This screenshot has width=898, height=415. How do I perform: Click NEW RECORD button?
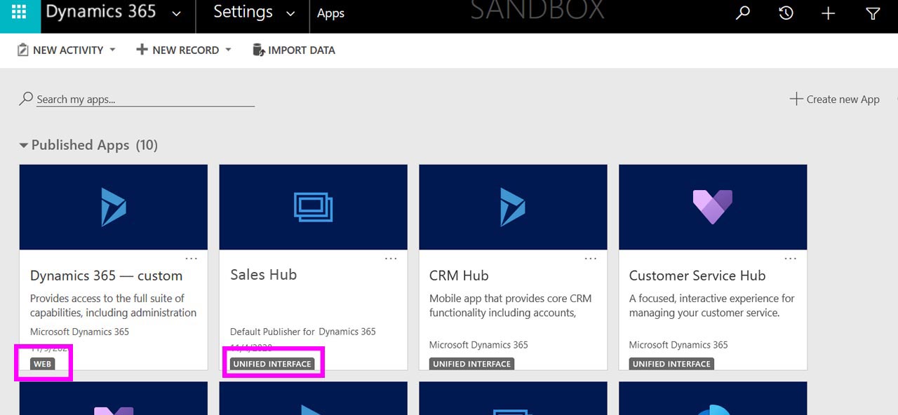click(177, 50)
